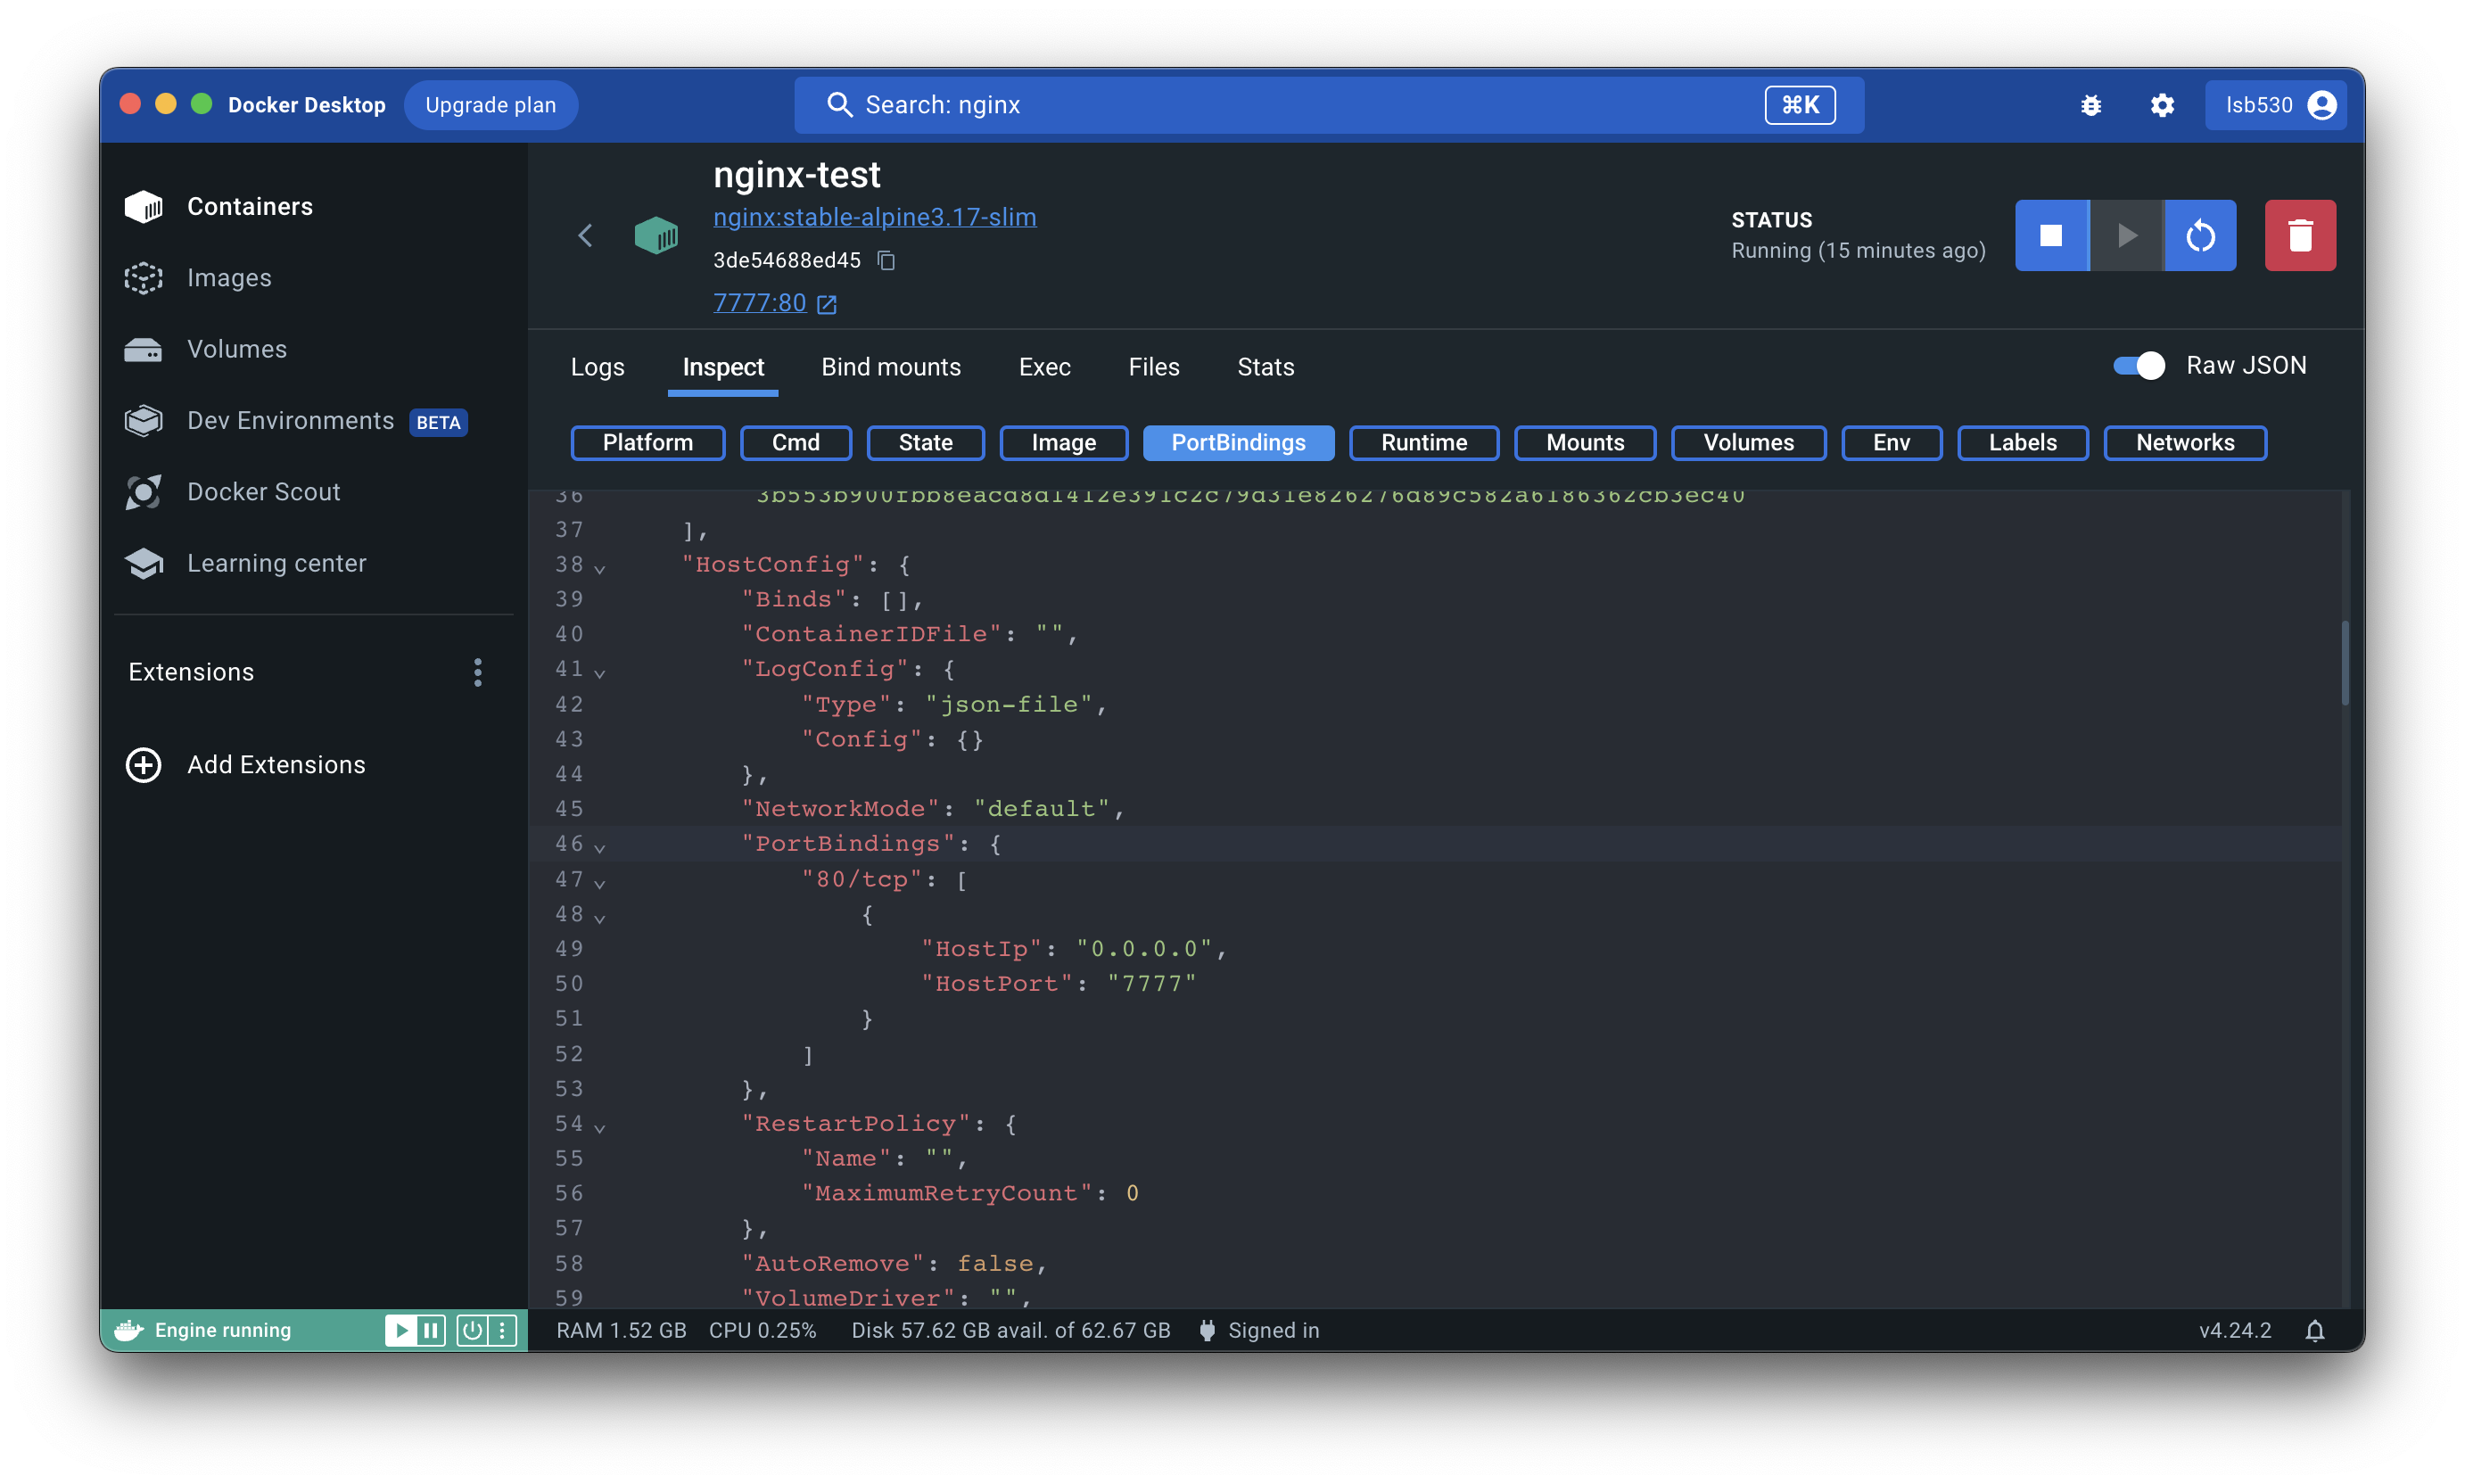This screenshot has height=1484, width=2465.
Task: Open the nginx:stable-alpine3.17-slim image link
Action: 874,217
